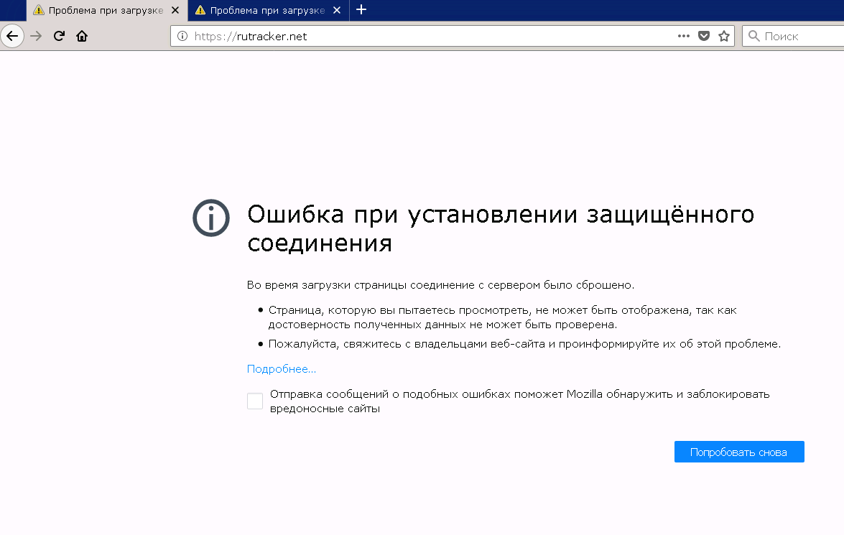Open the Firefox home page
Viewport: 844px width, 535px height.
point(82,36)
